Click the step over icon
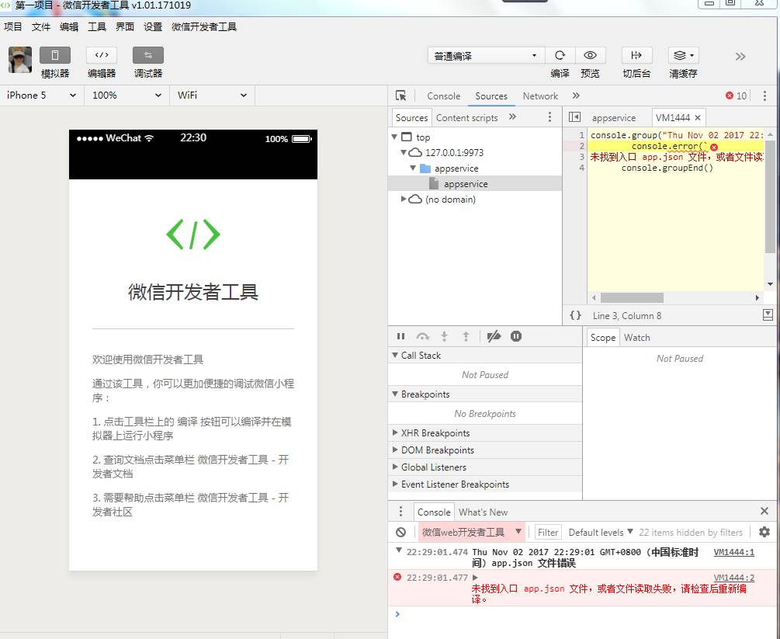Screen dimensions: 780x639 point(422,336)
